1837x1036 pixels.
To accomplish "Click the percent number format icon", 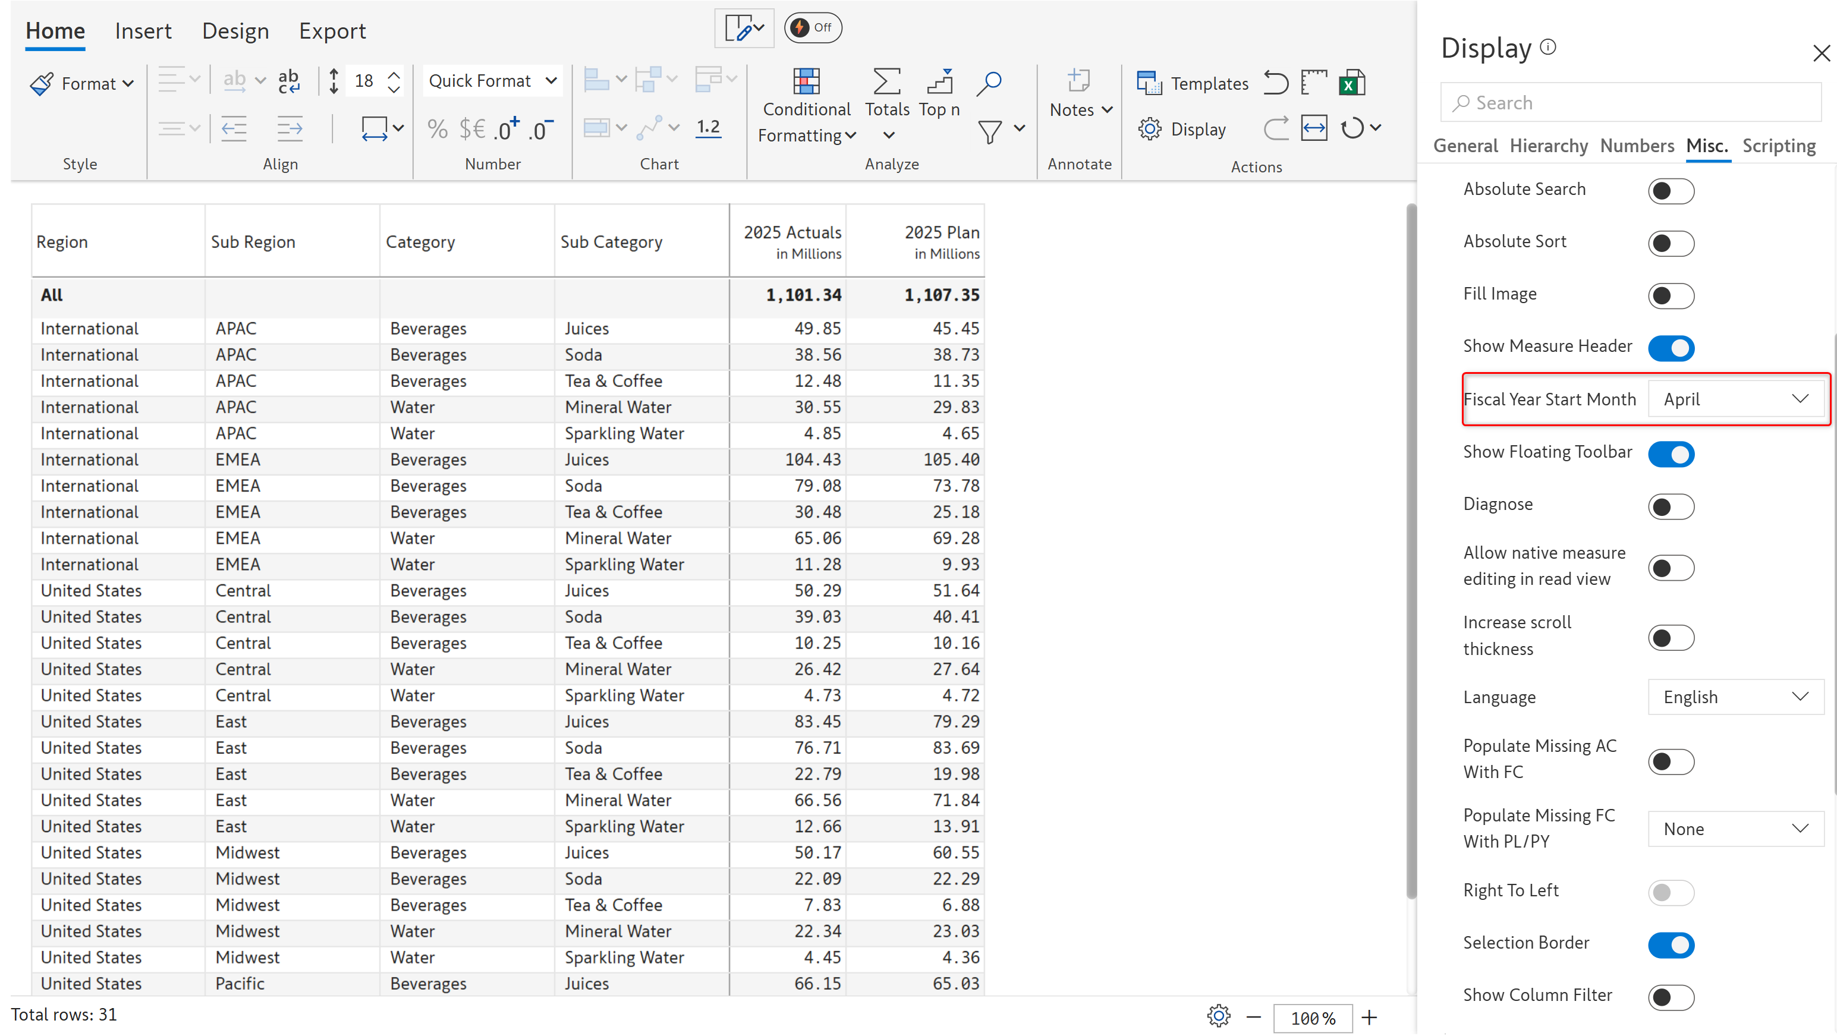I will [x=437, y=129].
